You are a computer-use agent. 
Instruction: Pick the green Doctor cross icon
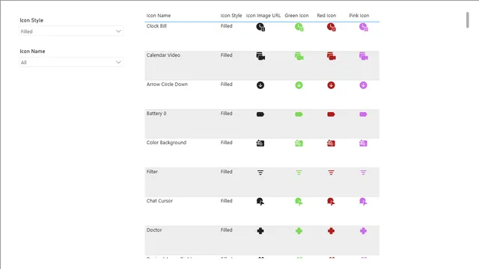pyautogui.click(x=299, y=231)
